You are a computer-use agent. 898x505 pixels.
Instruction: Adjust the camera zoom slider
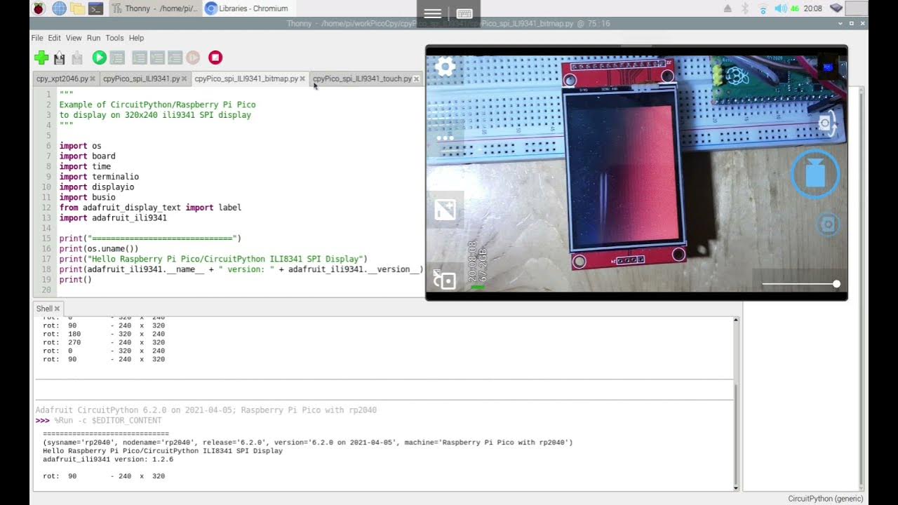point(800,284)
